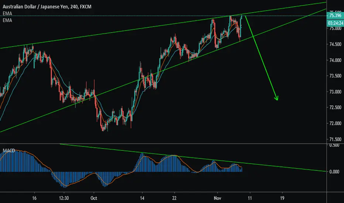Click the 75.000 price axis label
This screenshot has height=203, width=344.
[x=335, y=28]
